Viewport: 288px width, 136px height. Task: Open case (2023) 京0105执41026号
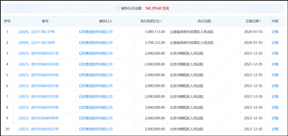click(39, 64)
